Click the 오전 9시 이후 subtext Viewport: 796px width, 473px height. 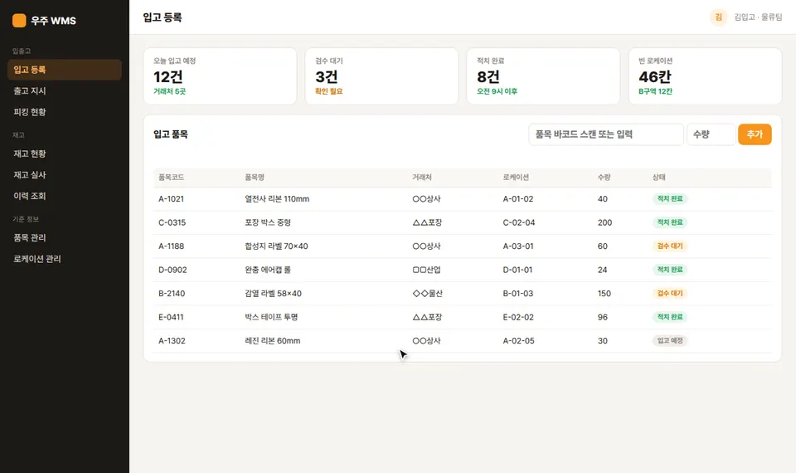click(497, 91)
